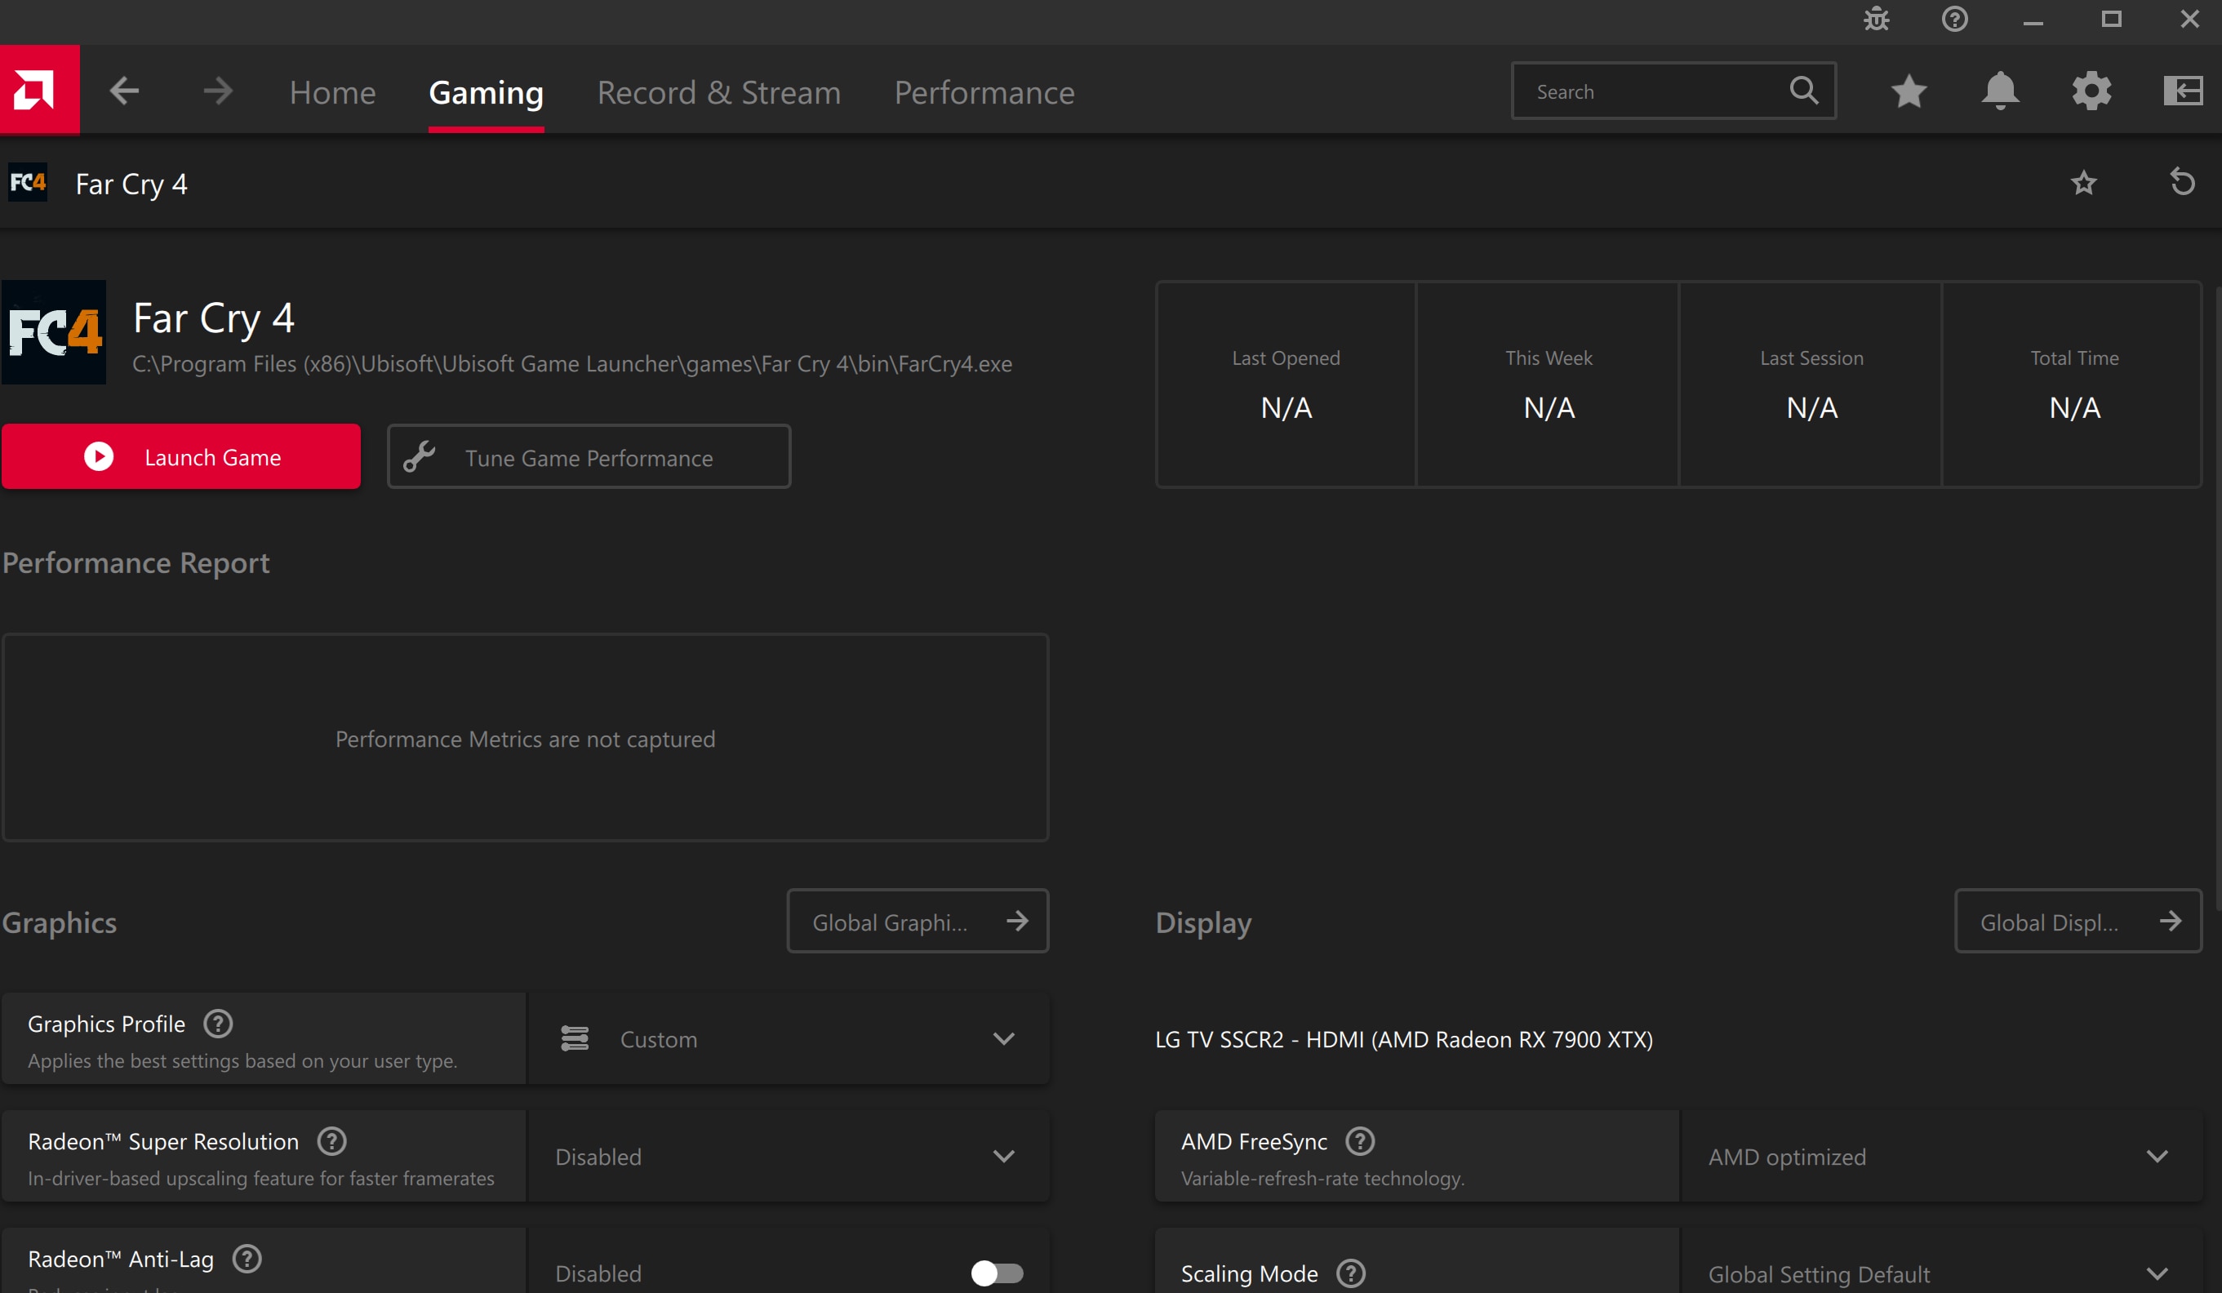The width and height of the screenshot is (2222, 1293).
Task: Open the bug report tool icon
Action: [x=1875, y=20]
